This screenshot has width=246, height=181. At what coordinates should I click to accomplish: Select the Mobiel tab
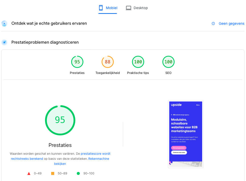click(108, 8)
